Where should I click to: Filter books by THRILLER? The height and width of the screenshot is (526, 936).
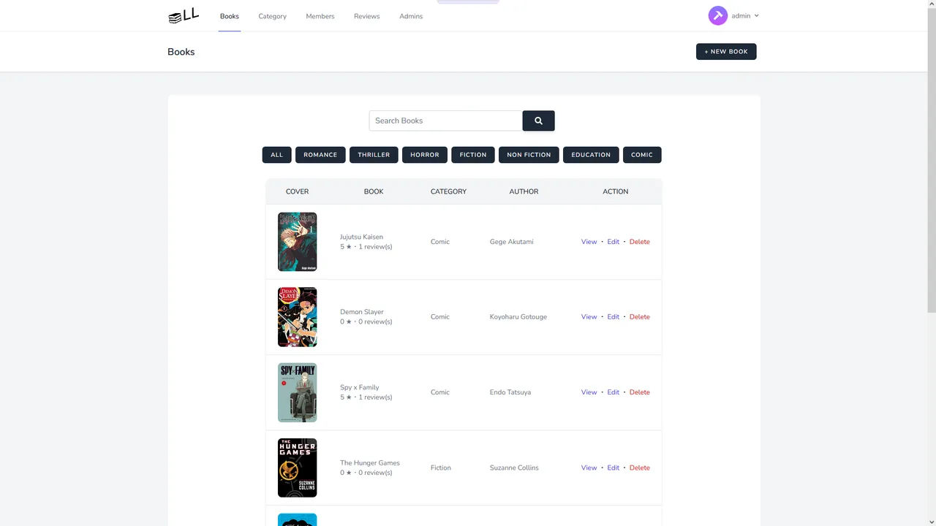point(374,155)
